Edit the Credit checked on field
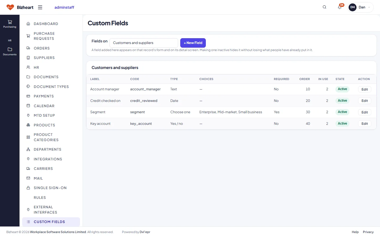The height and width of the screenshot is (237, 380). coord(364,101)
